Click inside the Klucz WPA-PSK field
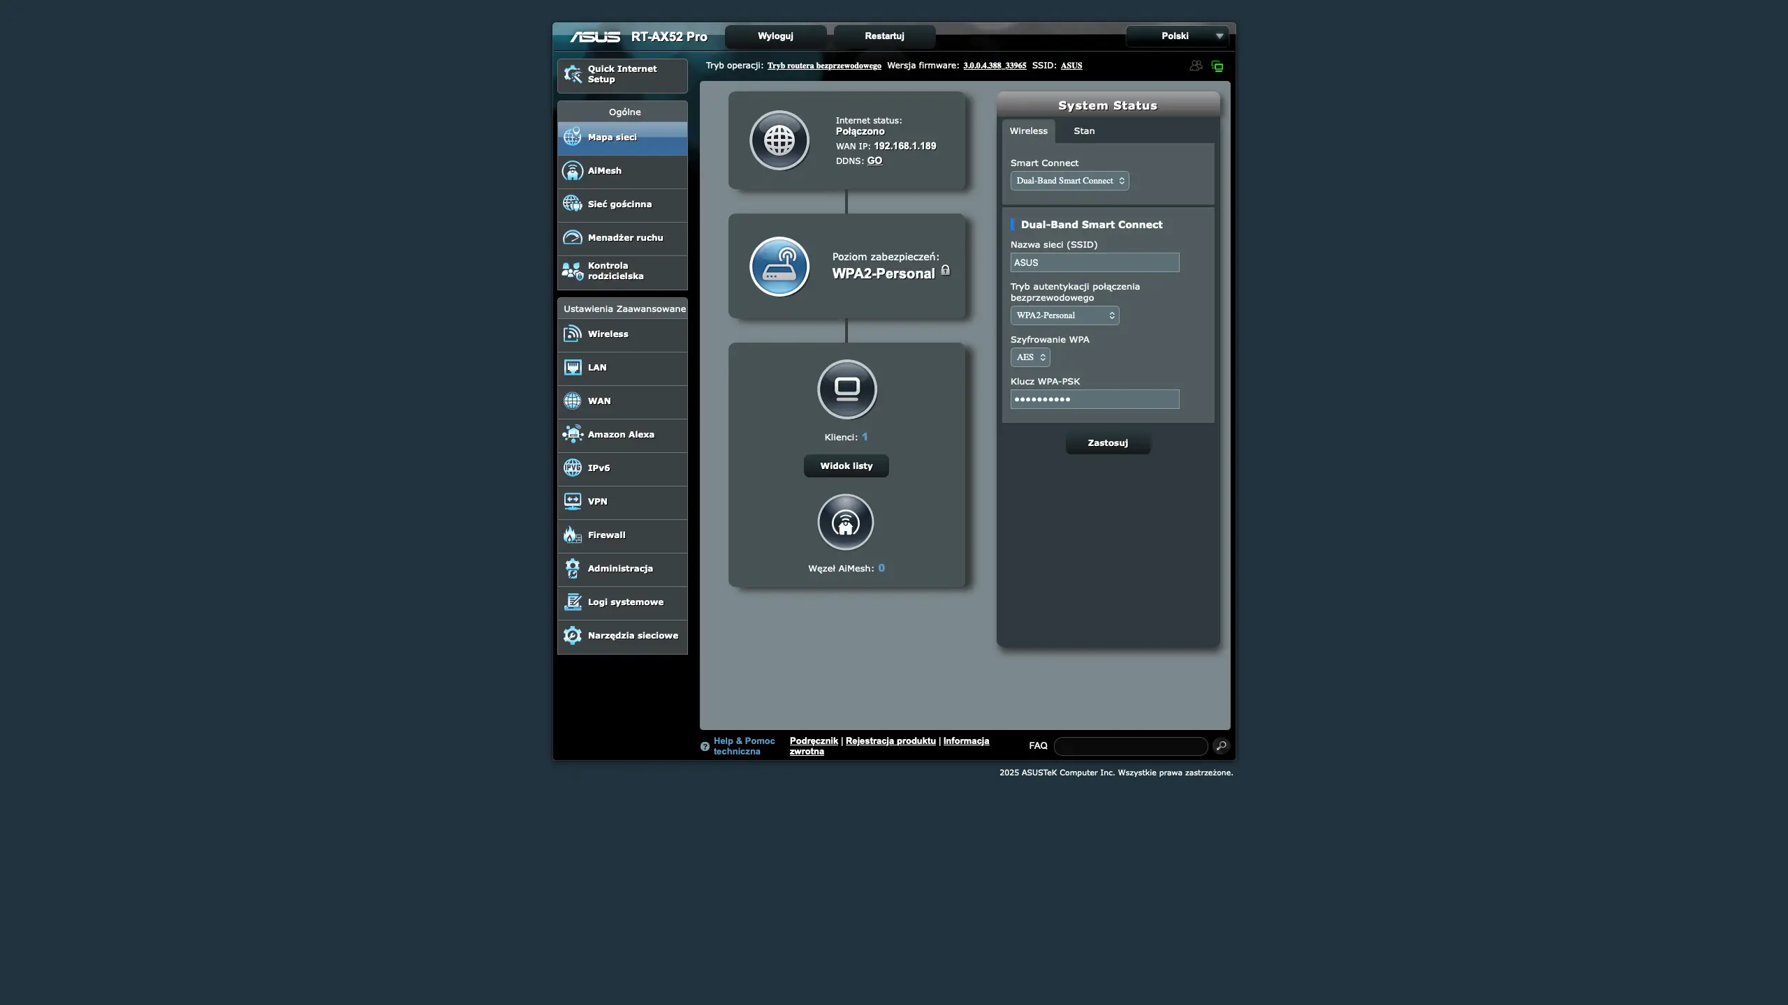1788x1005 pixels. point(1094,399)
